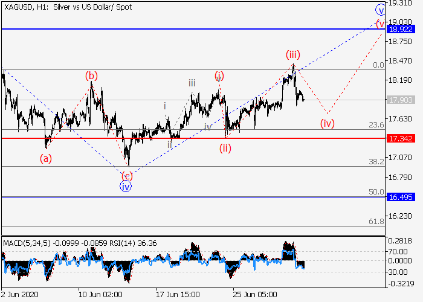Click the 50.0 Fibonacci level label
Viewport: 423px width, 302px height.
[376, 191]
